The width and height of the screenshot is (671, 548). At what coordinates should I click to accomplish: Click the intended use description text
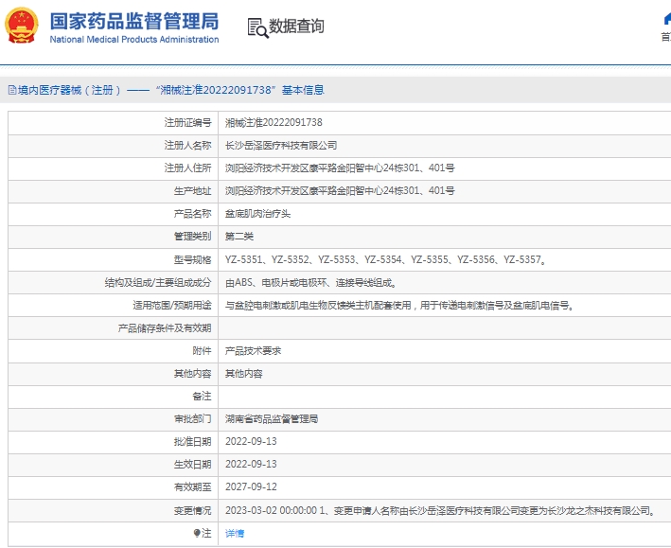point(399,306)
